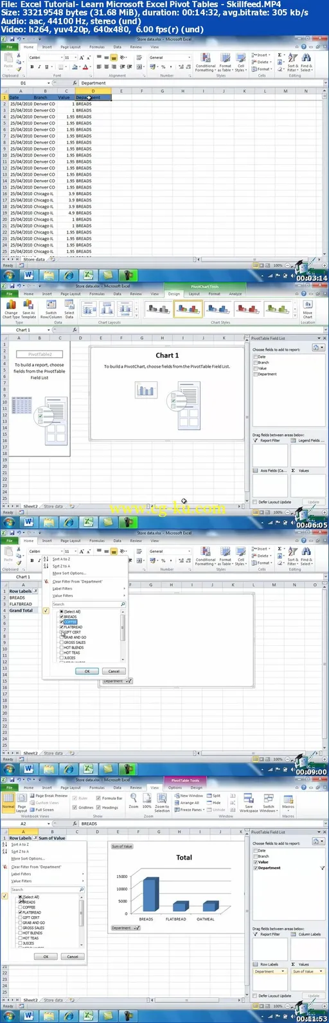Open Conditional Formatting in the 00:03:14 frame
Screen dimensions: 329x1023
pos(206,61)
